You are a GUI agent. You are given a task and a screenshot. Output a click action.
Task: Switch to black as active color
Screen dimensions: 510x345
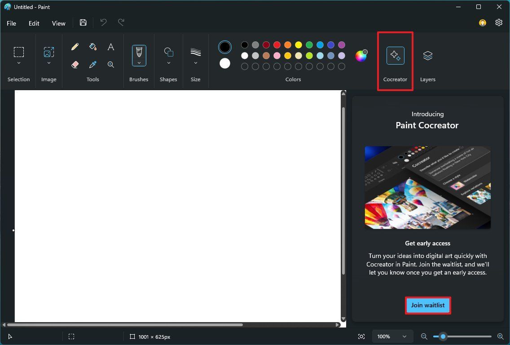(x=224, y=47)
